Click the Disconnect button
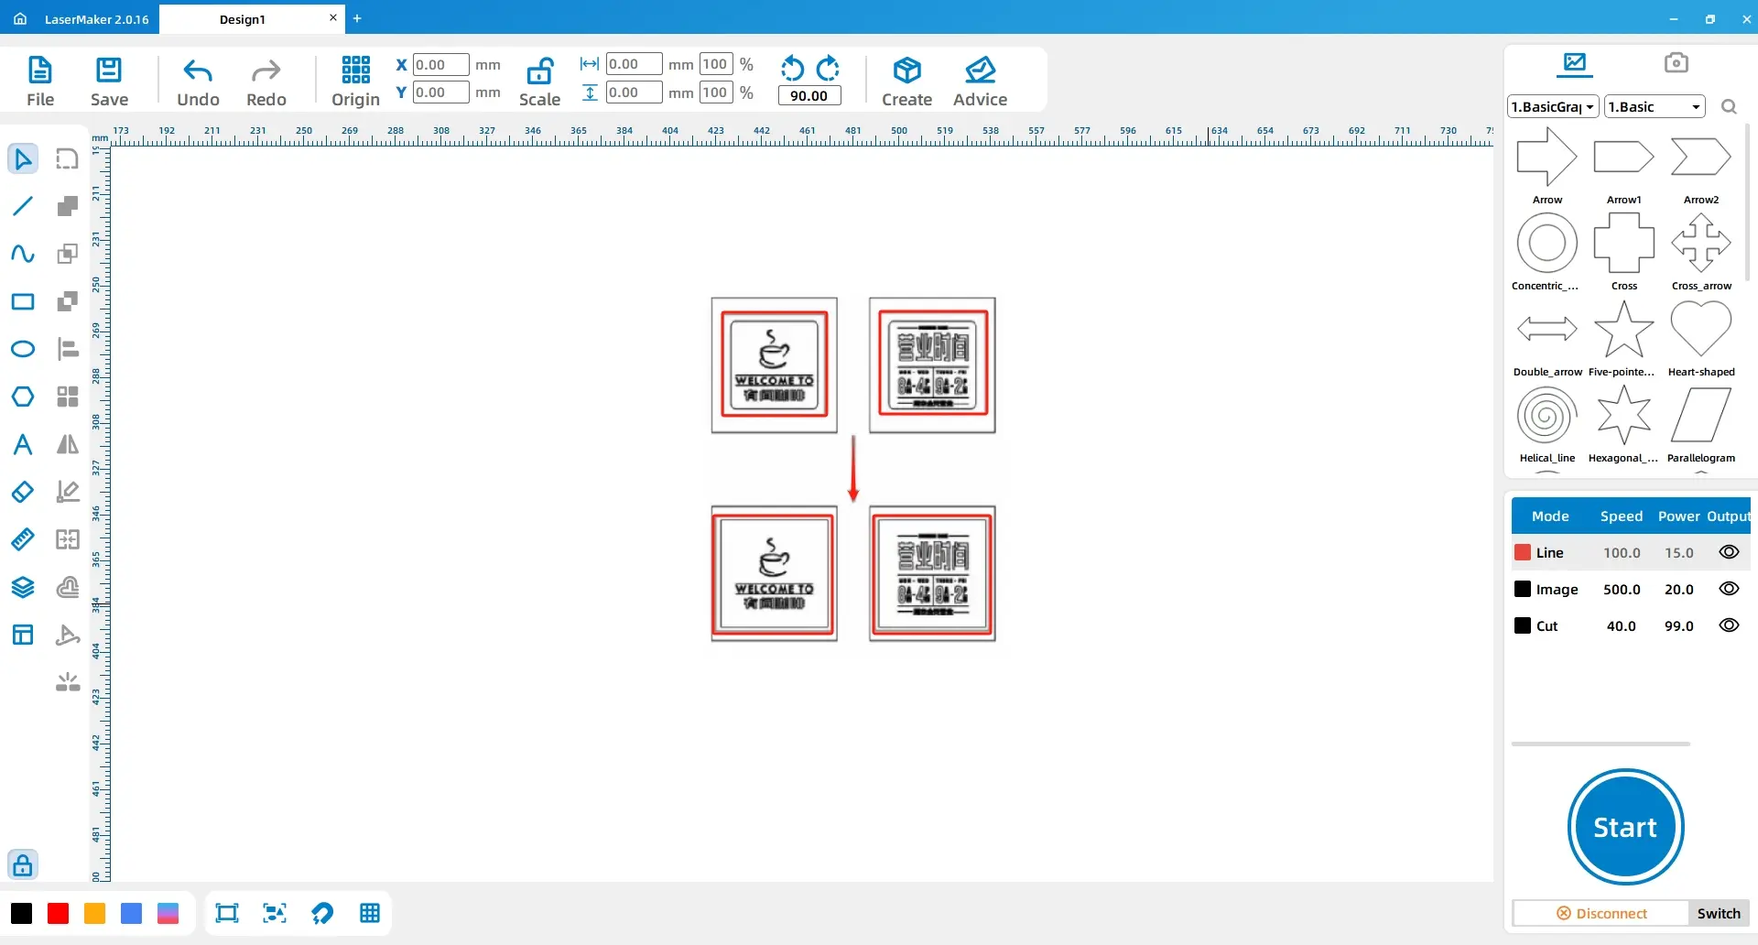 [1601, 913]
